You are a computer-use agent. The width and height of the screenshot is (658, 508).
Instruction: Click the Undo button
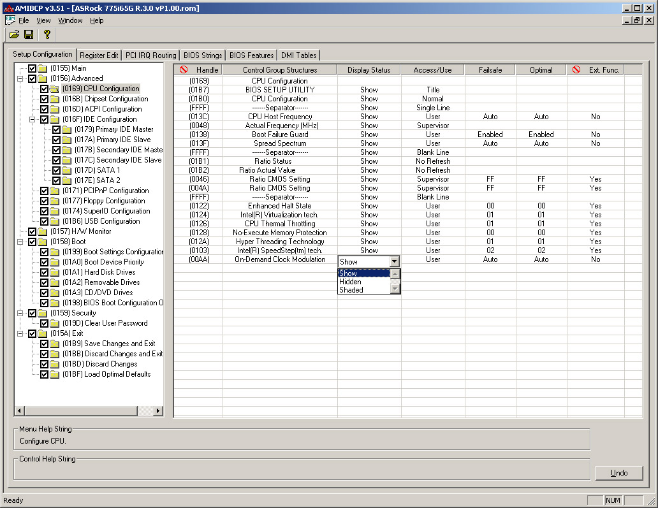coord(618,473)
